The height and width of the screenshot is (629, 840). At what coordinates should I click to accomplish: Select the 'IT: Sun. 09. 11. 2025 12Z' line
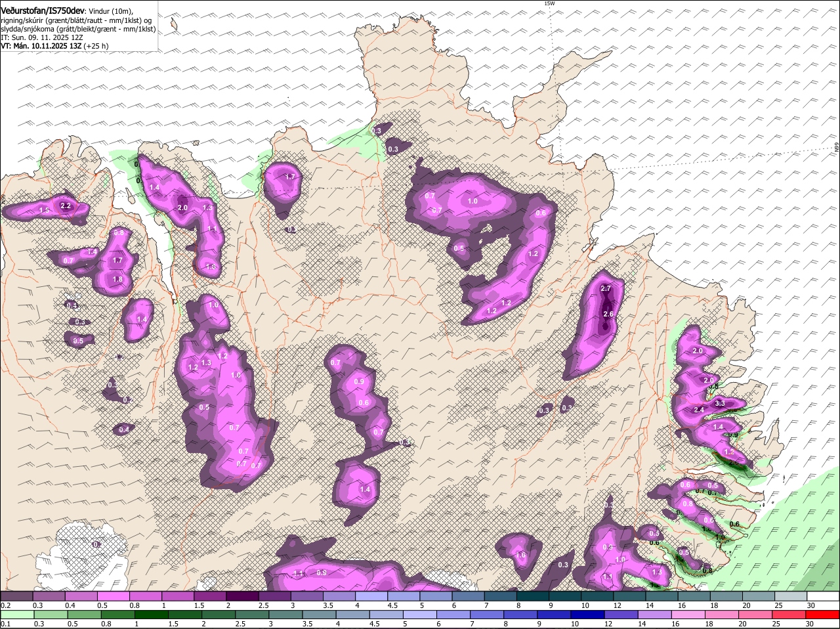[41, 37]
